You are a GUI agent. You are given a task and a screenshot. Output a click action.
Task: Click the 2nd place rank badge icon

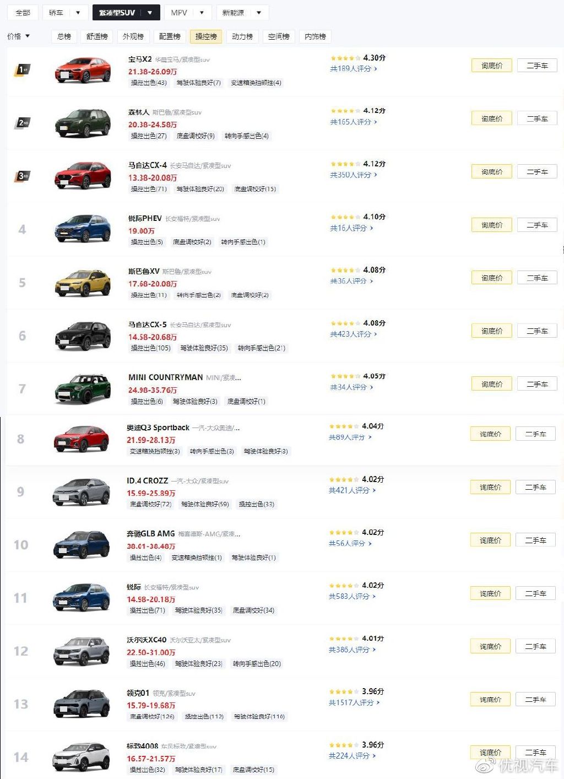[x=22, y=123]
